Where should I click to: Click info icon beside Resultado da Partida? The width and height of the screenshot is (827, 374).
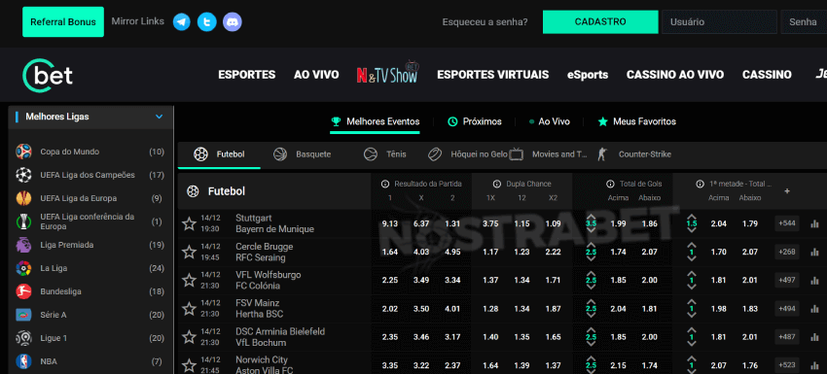click(385, 184)
